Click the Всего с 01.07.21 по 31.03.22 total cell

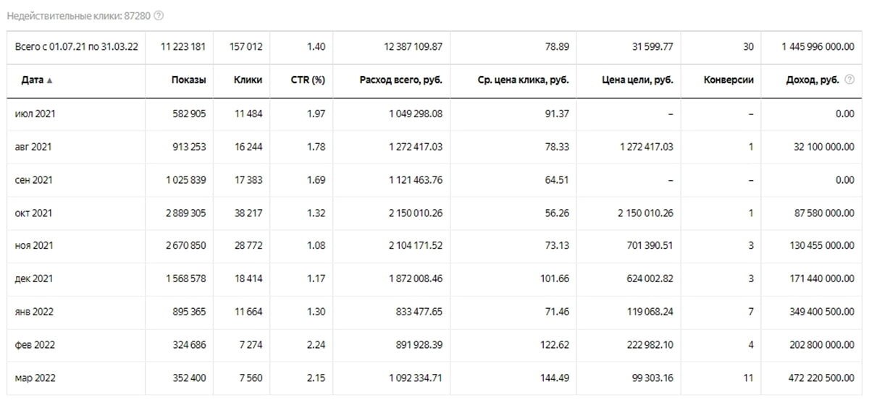[x=76, y=47]
